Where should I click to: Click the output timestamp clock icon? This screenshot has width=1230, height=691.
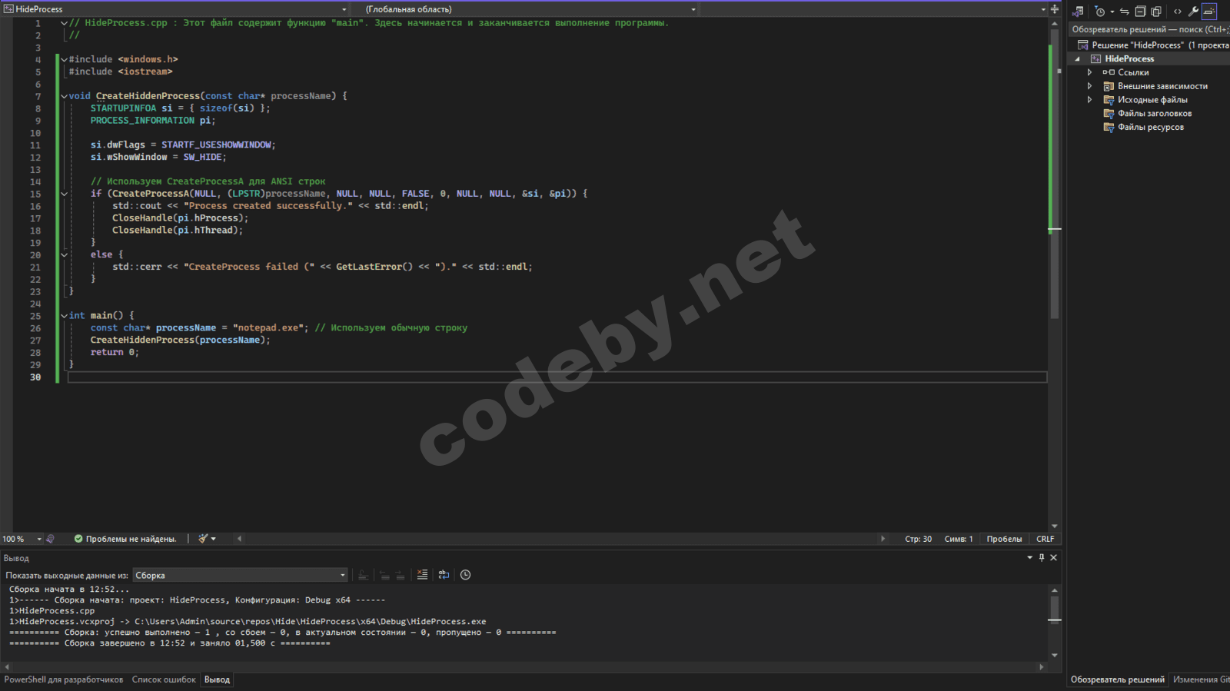[465, 575]
